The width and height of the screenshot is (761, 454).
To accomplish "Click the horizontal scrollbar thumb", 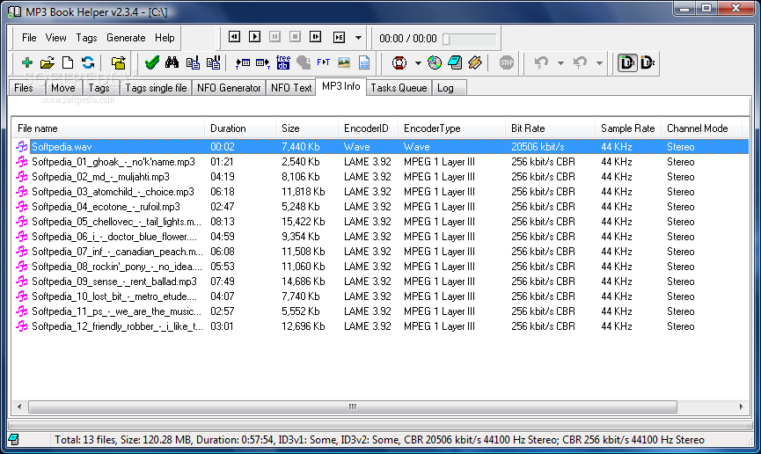I will click(x=353, y=406).
